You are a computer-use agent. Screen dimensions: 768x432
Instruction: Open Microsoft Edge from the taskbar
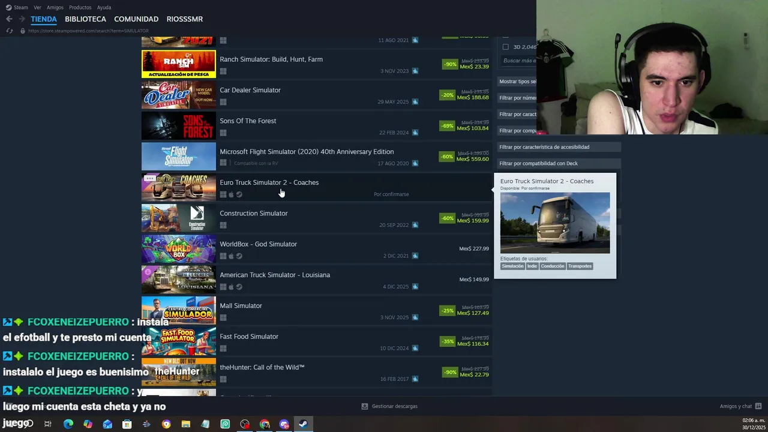point(68,424)
